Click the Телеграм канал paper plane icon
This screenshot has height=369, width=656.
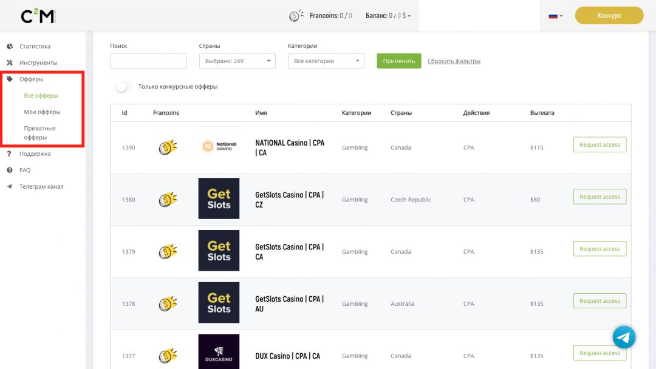(10, 186)
